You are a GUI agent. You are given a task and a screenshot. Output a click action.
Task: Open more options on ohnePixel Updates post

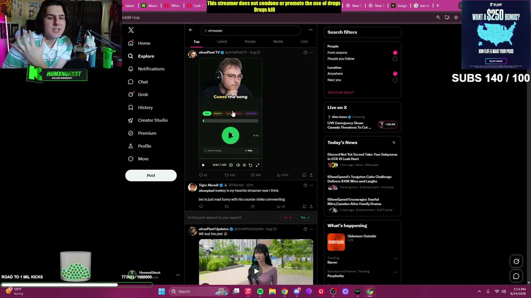[311, 229]
